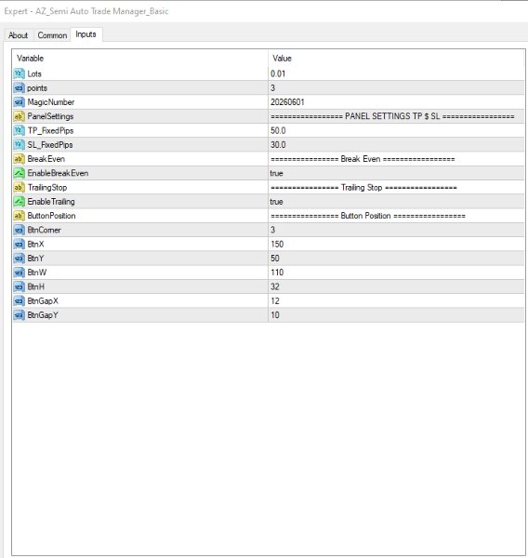Click the SL_FixedPips double icon
The width and height of the screenshot is (528, 558).
tap(19, 145)
